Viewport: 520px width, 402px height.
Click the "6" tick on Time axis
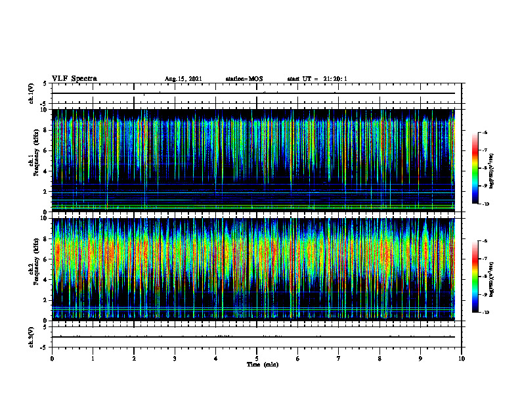[x=298, y=359]
